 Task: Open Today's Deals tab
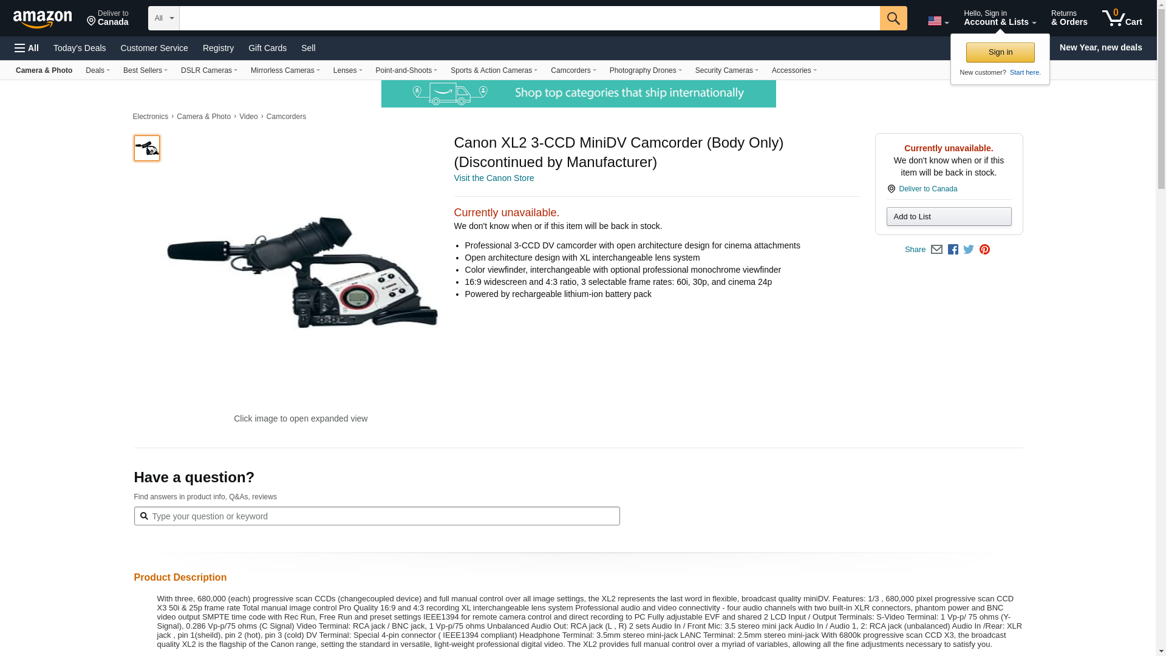point(80,48)
